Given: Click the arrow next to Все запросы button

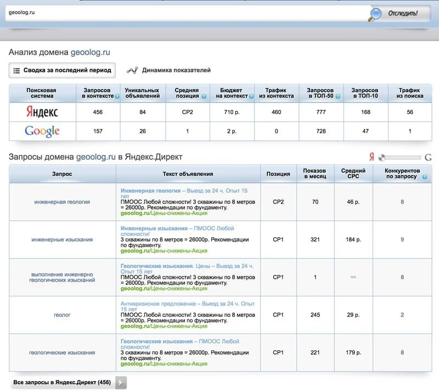Looking at the screenshot, I should point(121,383).
